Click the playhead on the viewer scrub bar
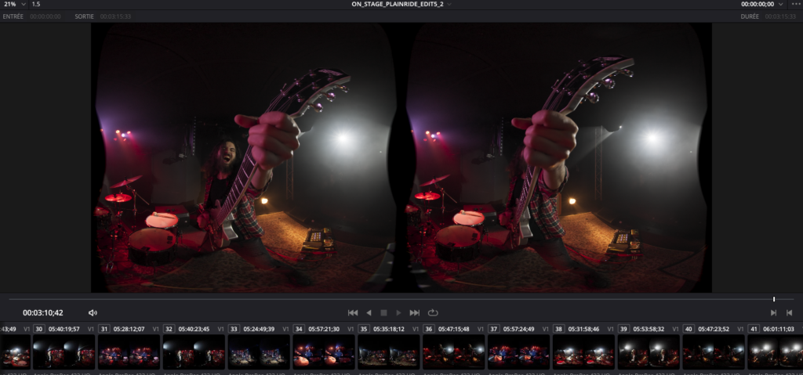Screen dimensions: 803x375 [x=774, y=299]
